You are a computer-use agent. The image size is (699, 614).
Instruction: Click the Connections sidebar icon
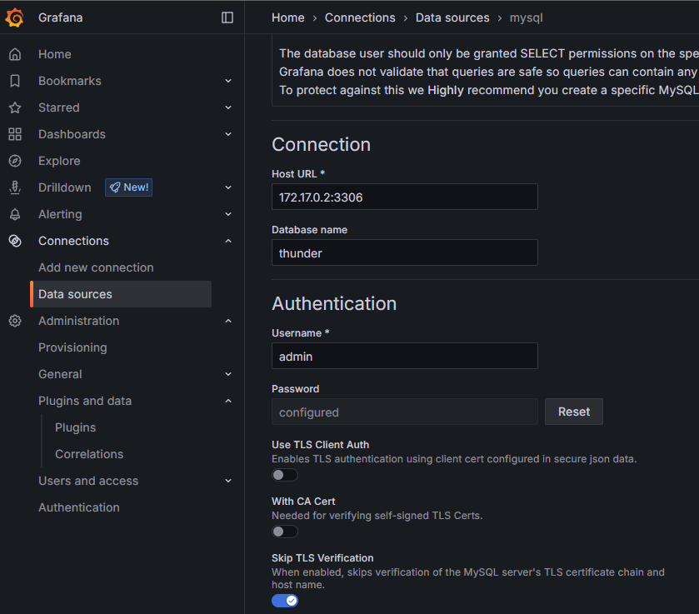[15, 240]
